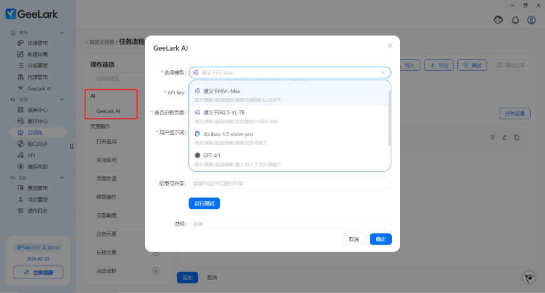The height and width of the screenshot is (293, 545).
Task: Click the 运行测试 button
Action: 204,204
